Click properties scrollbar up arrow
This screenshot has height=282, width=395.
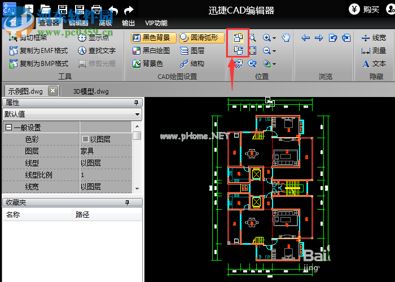tap(137, 126)
